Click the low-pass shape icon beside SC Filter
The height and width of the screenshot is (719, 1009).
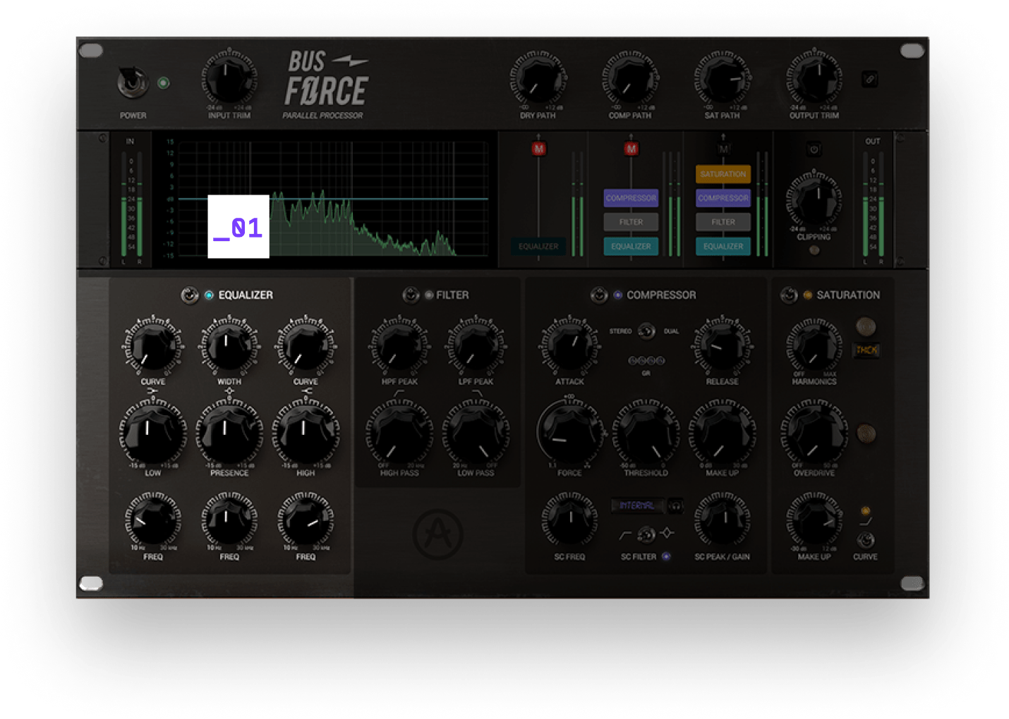[626, 534]
